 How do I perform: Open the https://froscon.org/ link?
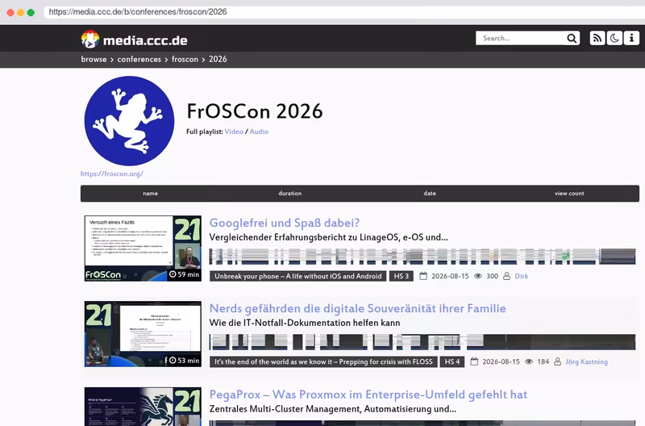pos(112,173)
